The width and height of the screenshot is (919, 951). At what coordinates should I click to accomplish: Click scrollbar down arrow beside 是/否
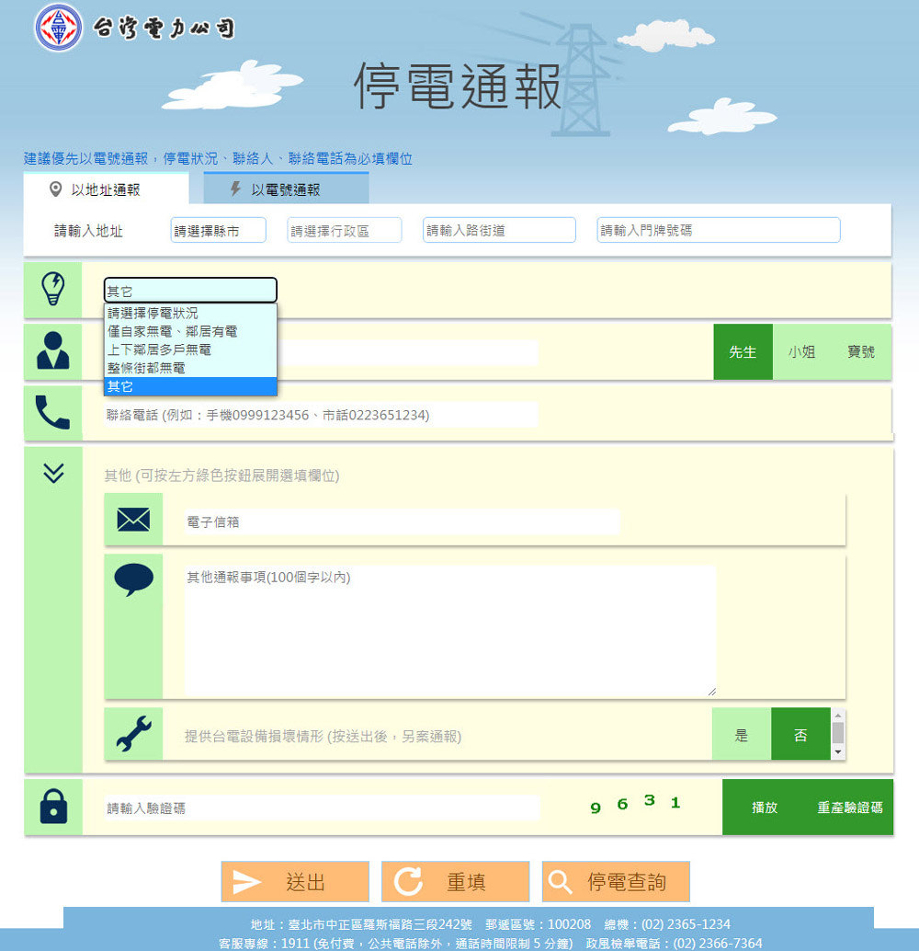[838, 752]
